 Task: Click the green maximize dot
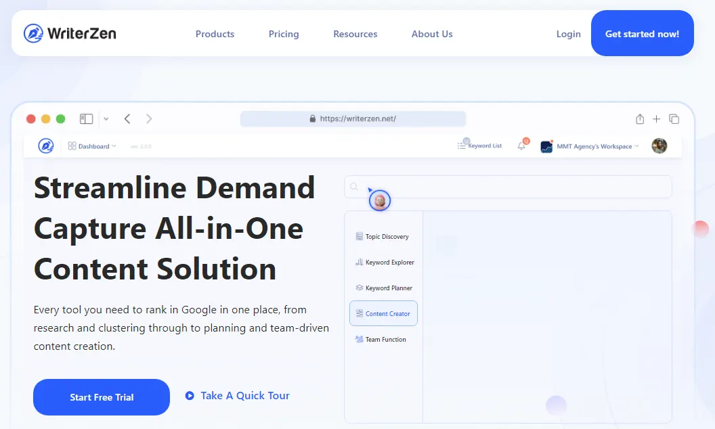[x=60, y=119]
